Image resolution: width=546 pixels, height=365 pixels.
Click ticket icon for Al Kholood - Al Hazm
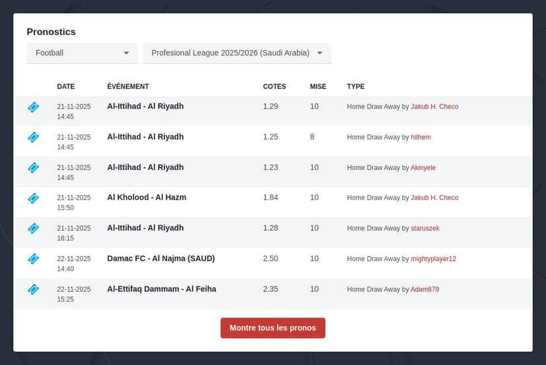point(33,198)
